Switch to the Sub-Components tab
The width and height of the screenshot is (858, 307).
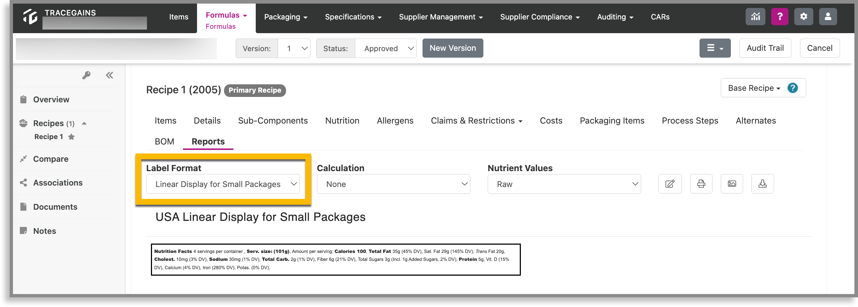click(273, 121)
